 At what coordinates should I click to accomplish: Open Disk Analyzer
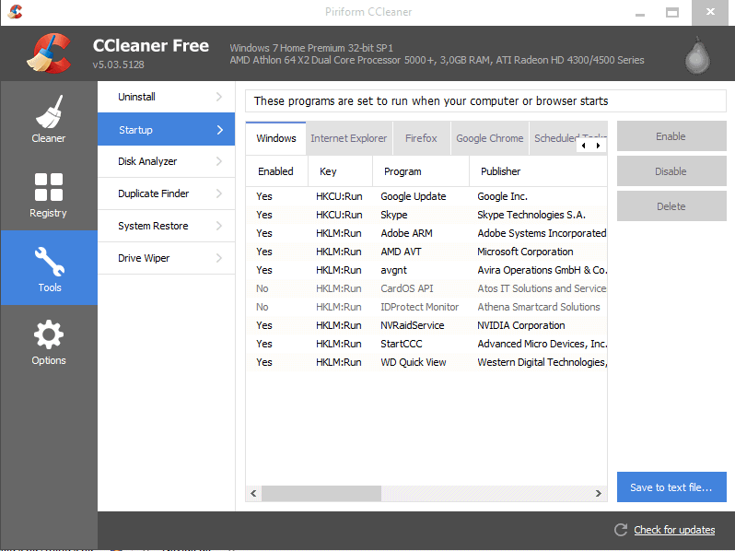point(166,161)
